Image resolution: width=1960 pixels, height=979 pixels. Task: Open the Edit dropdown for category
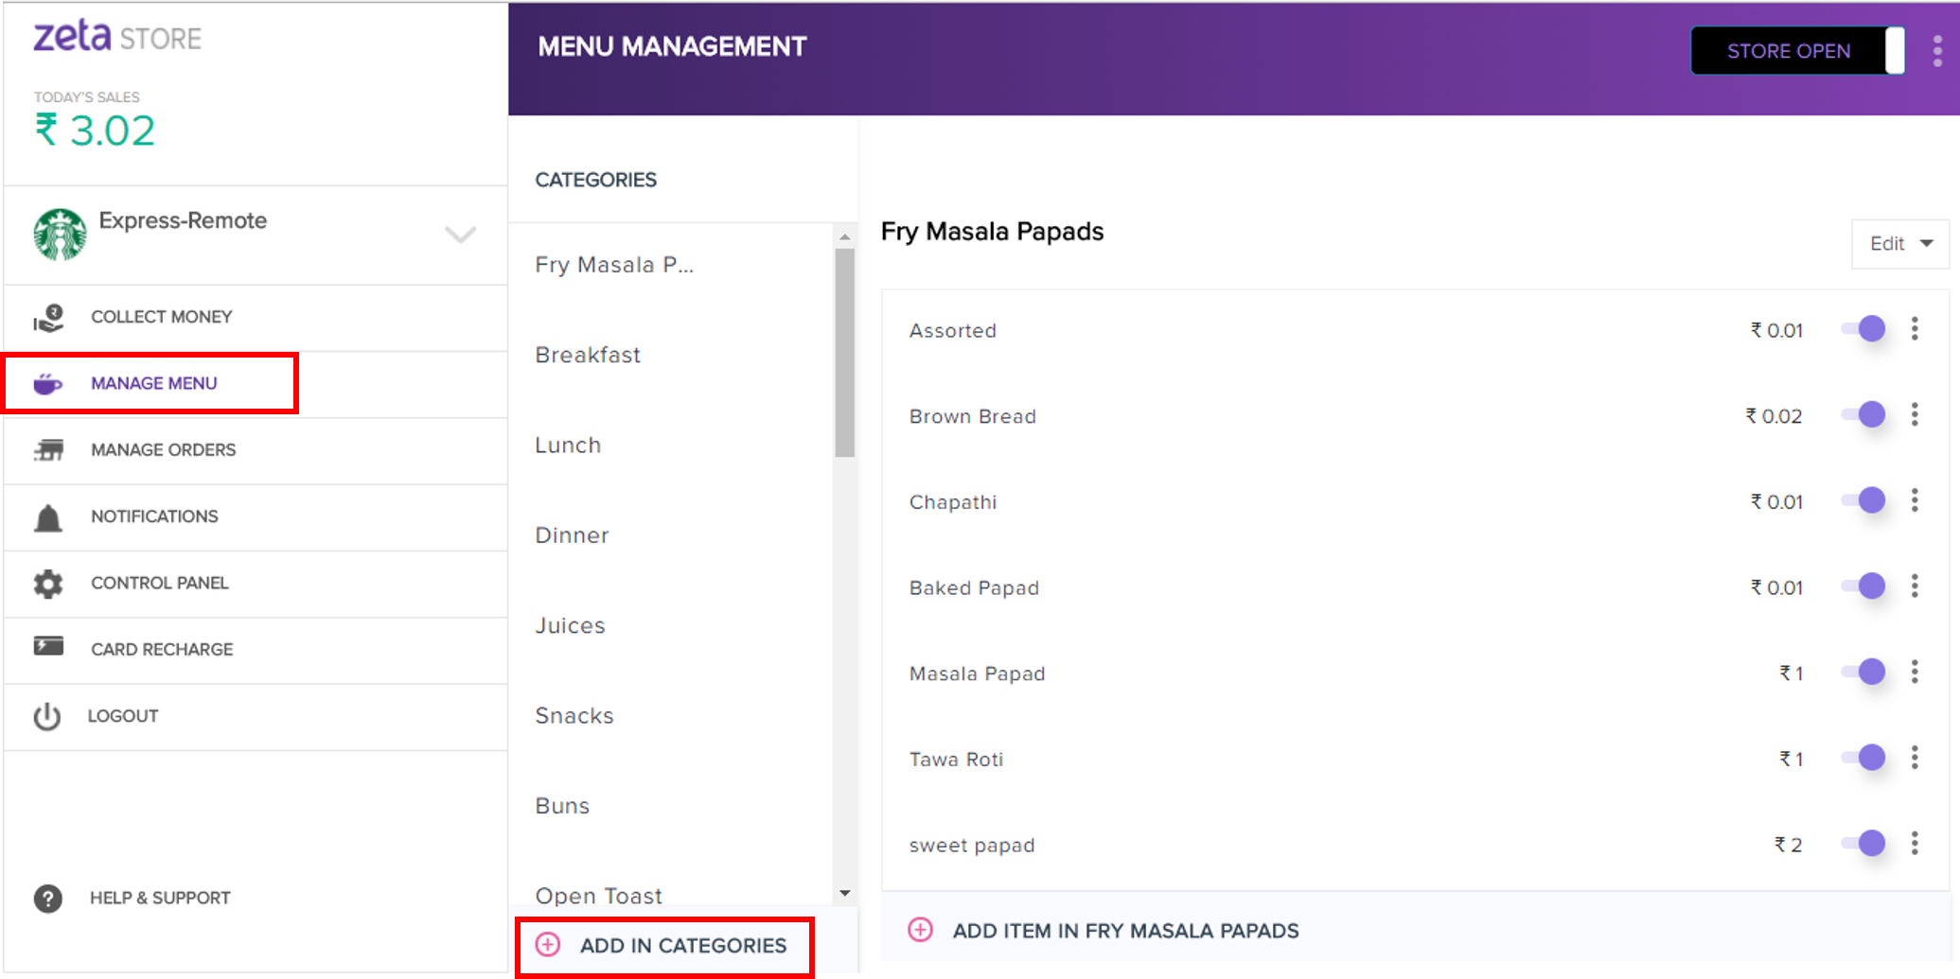pos(1899,244)
